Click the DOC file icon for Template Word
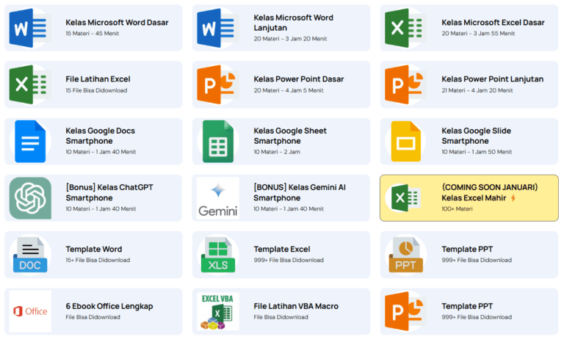564x342 pixels. point(30,255)
